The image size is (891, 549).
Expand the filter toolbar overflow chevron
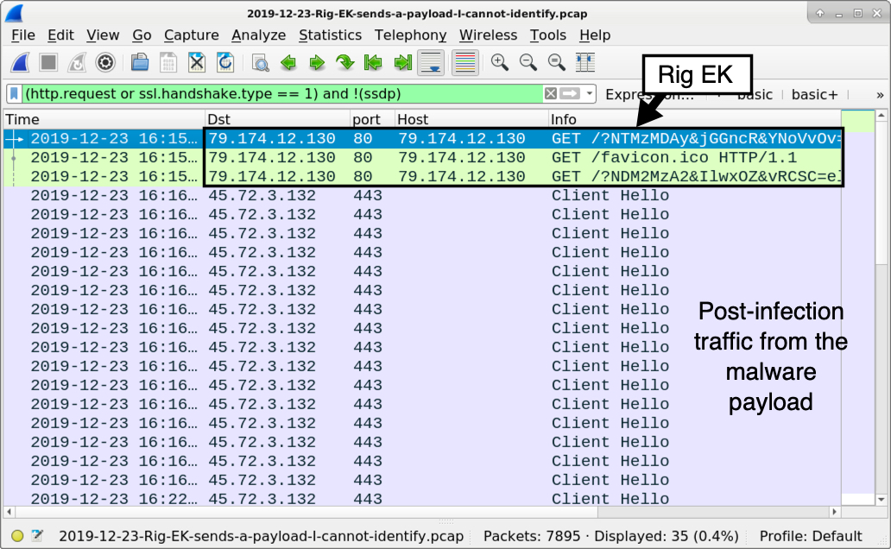(880, 95)
